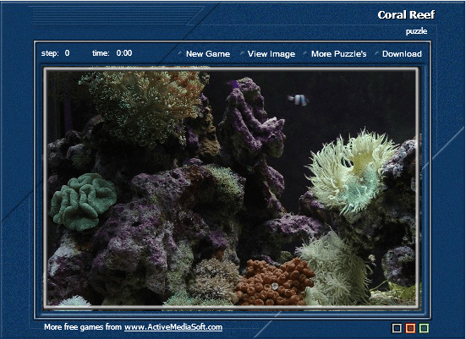Open the View Image option
This screenshot has height=339, width=466.
[271, 54]
